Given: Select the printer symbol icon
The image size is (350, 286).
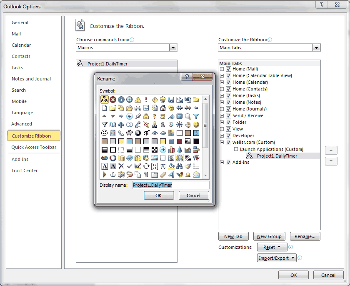Looking at the screenshot, I should click(137, 108).
